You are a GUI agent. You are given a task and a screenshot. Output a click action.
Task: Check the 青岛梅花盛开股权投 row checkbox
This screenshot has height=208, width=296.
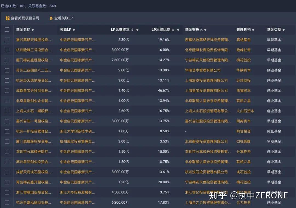click(x=7, y=182)
